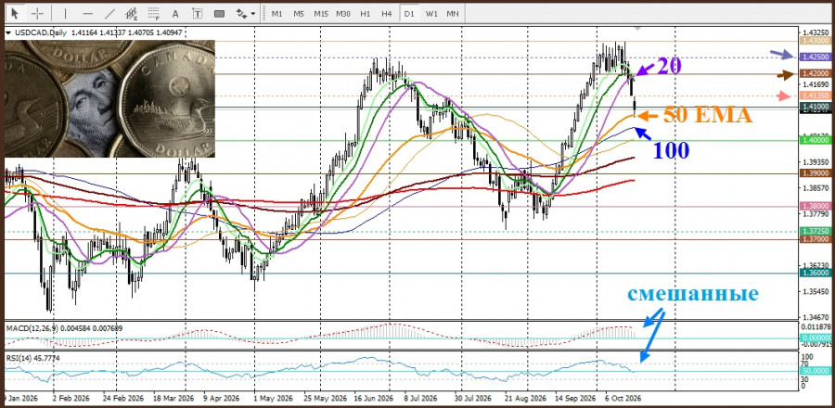Expand the USDCAD,Daily chart title triangle

click(7, 33)
